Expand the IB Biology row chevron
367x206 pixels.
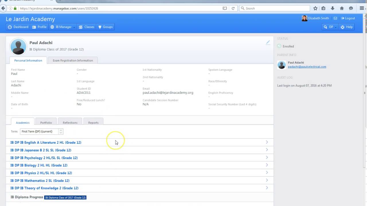267,165
